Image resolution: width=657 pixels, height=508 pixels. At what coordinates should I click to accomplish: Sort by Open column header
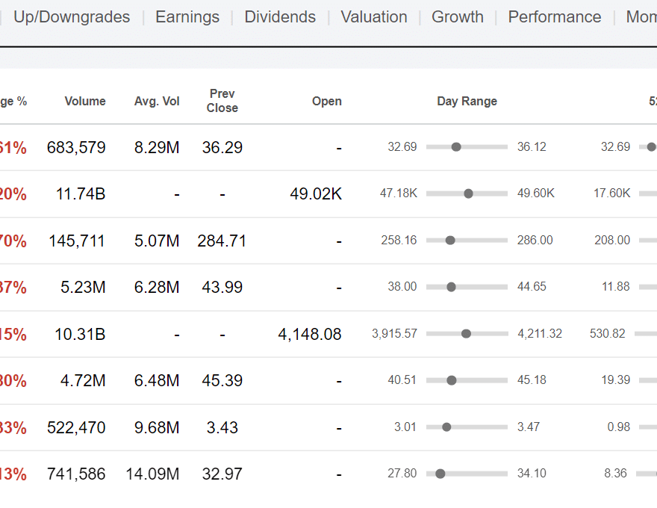pyautogui.click(x=327, y=101)
